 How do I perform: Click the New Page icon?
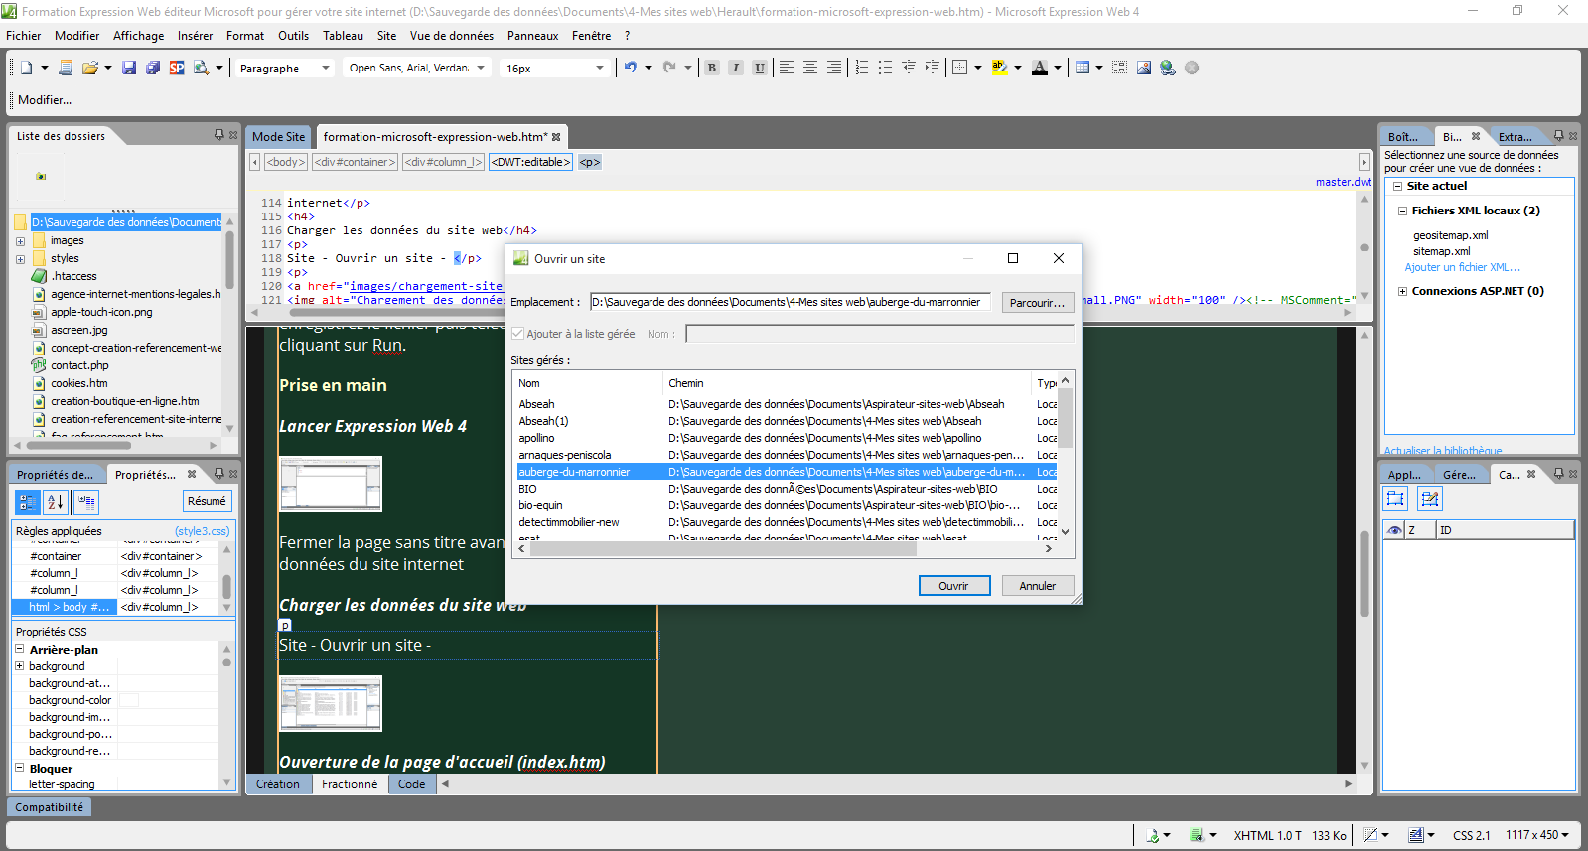click(x=26, y=68)
